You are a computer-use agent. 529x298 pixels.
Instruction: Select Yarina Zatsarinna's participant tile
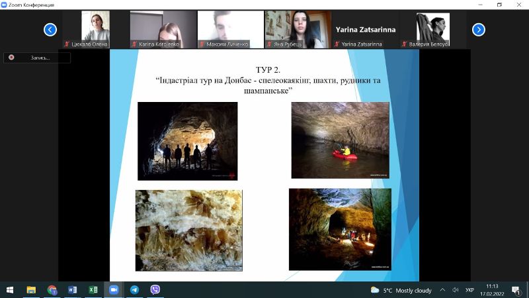366,29
